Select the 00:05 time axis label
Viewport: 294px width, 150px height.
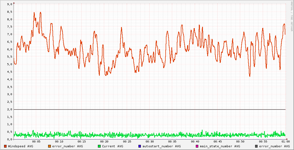coord(36,141)
